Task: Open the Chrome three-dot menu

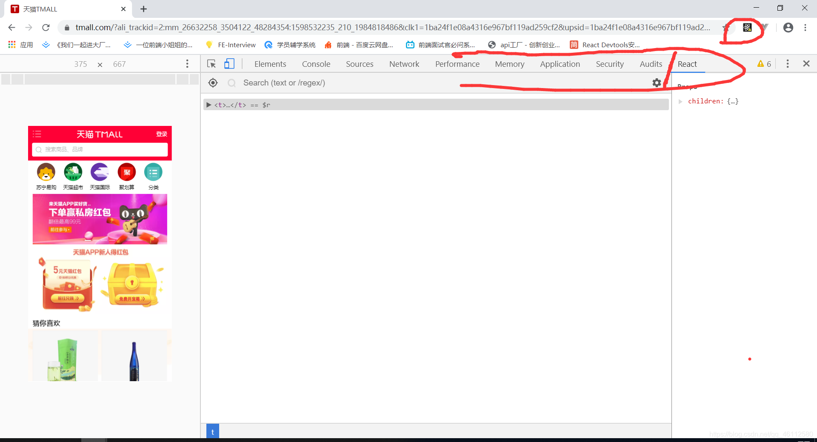Action: (x=805, y=28)
